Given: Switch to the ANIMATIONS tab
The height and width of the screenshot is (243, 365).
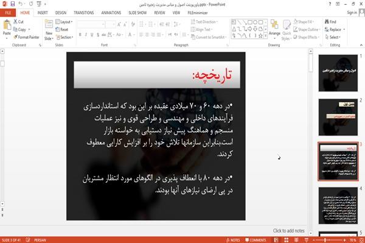Looking at the screenshot, I should (x=111, y=13).
